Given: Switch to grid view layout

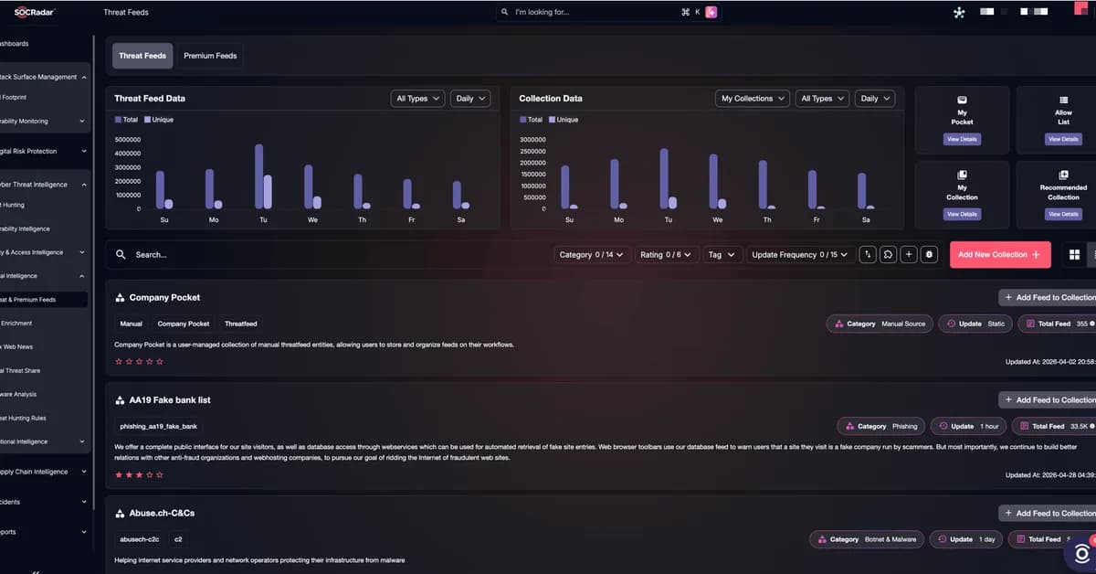Looking at the screenshot, I should click(x=1074, y=255).
